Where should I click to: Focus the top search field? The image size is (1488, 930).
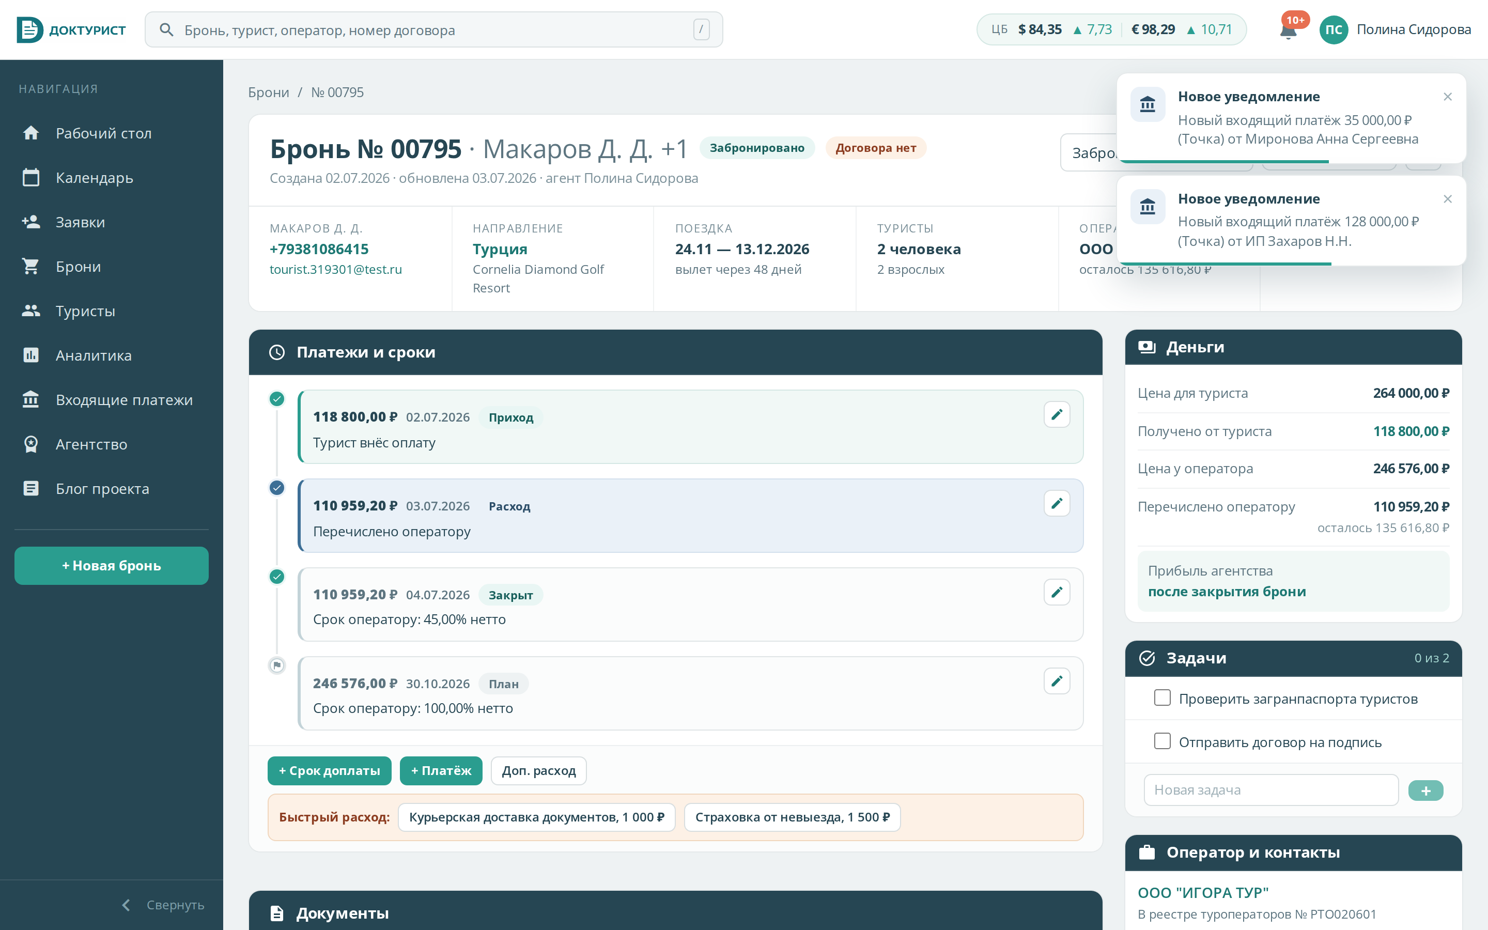point(433,29)
